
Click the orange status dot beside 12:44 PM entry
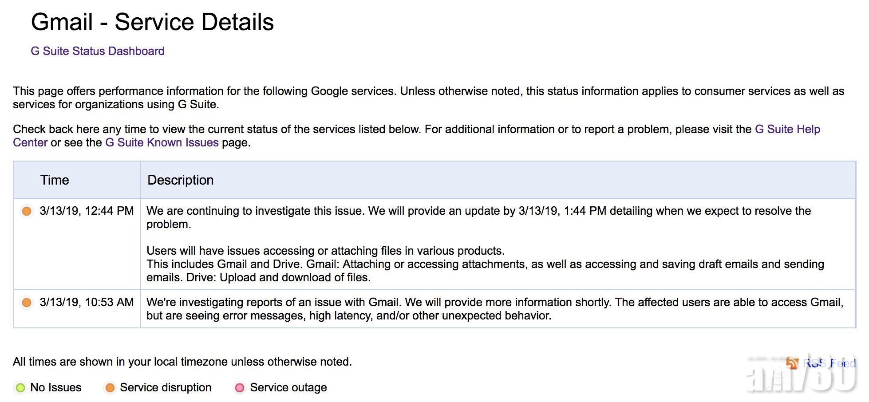pos(27,211)
